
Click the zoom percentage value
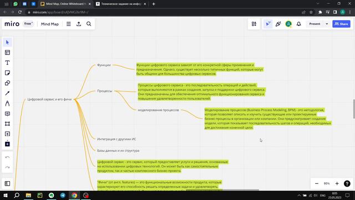tap(327, 183)
